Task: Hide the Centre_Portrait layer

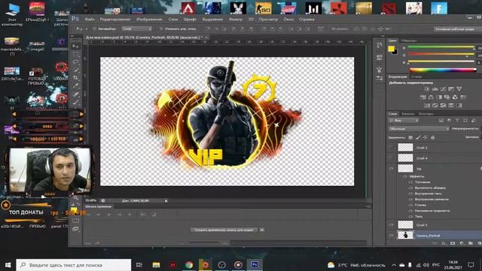Action: [x=392, y=236]
